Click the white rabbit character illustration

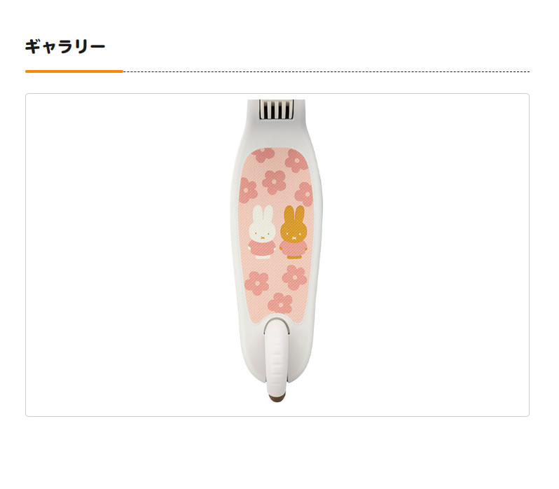tap(261, 231)
